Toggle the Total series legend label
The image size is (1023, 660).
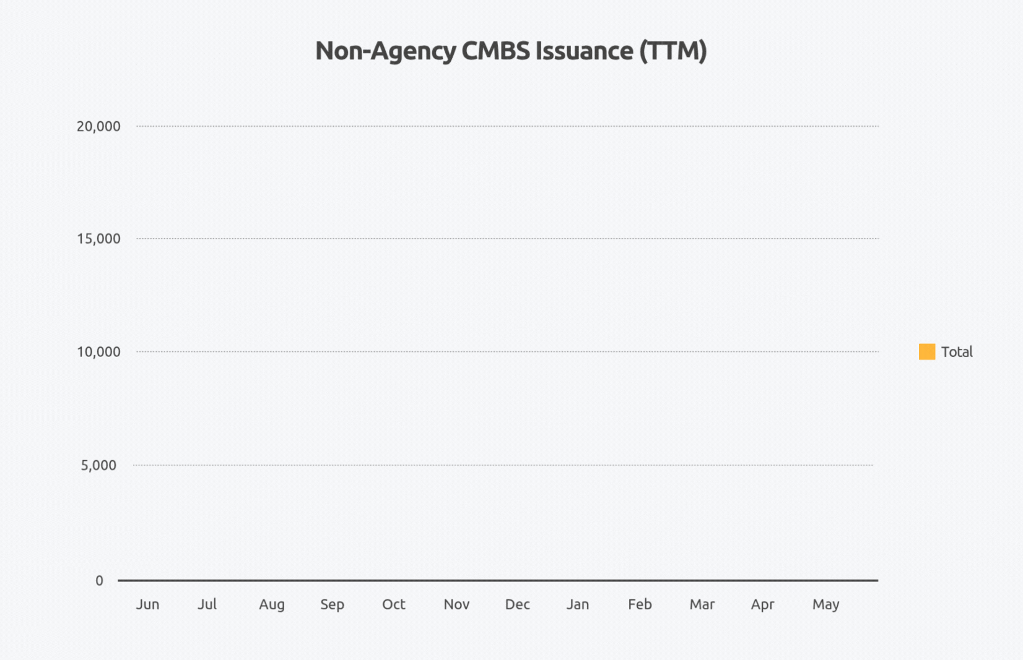(x=957, y=352)
